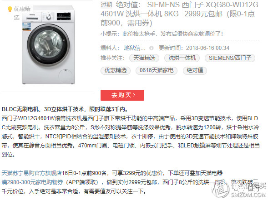Image resolution: width=268 pixels, height=200 pixels.
Task: Click the arrow chevron on 去购买 button
Action: click(x=134, y=95)
